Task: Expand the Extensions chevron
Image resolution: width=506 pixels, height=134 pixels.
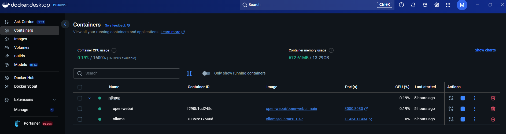Action: pos(54,100)
